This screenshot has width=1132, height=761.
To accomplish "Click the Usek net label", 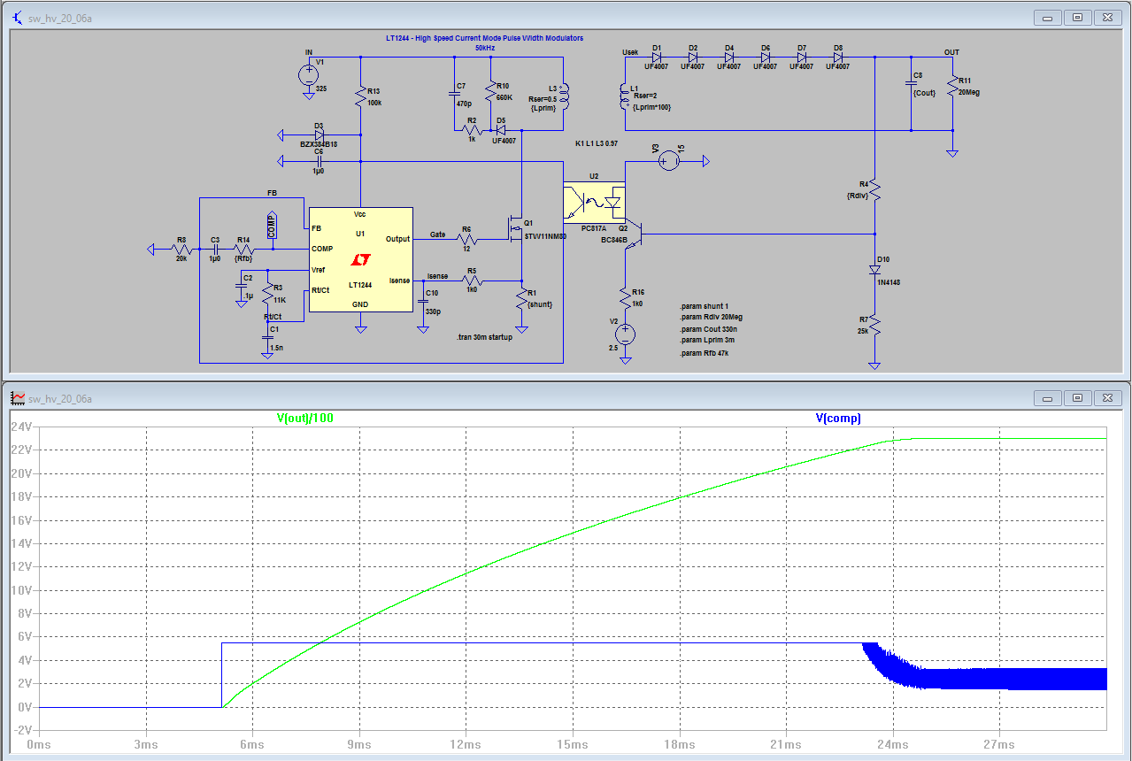I will pos(630,52).
